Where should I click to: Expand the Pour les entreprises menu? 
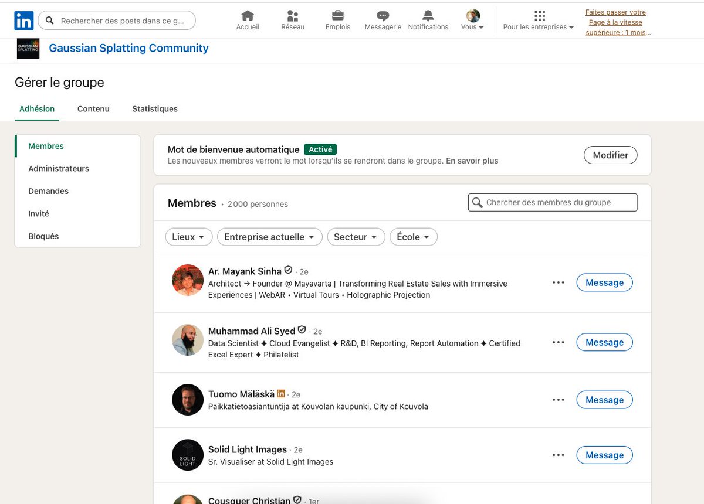539,21
